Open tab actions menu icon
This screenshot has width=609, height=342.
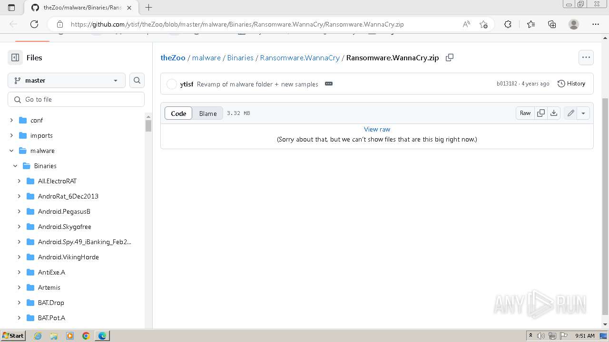click(11, 7)
